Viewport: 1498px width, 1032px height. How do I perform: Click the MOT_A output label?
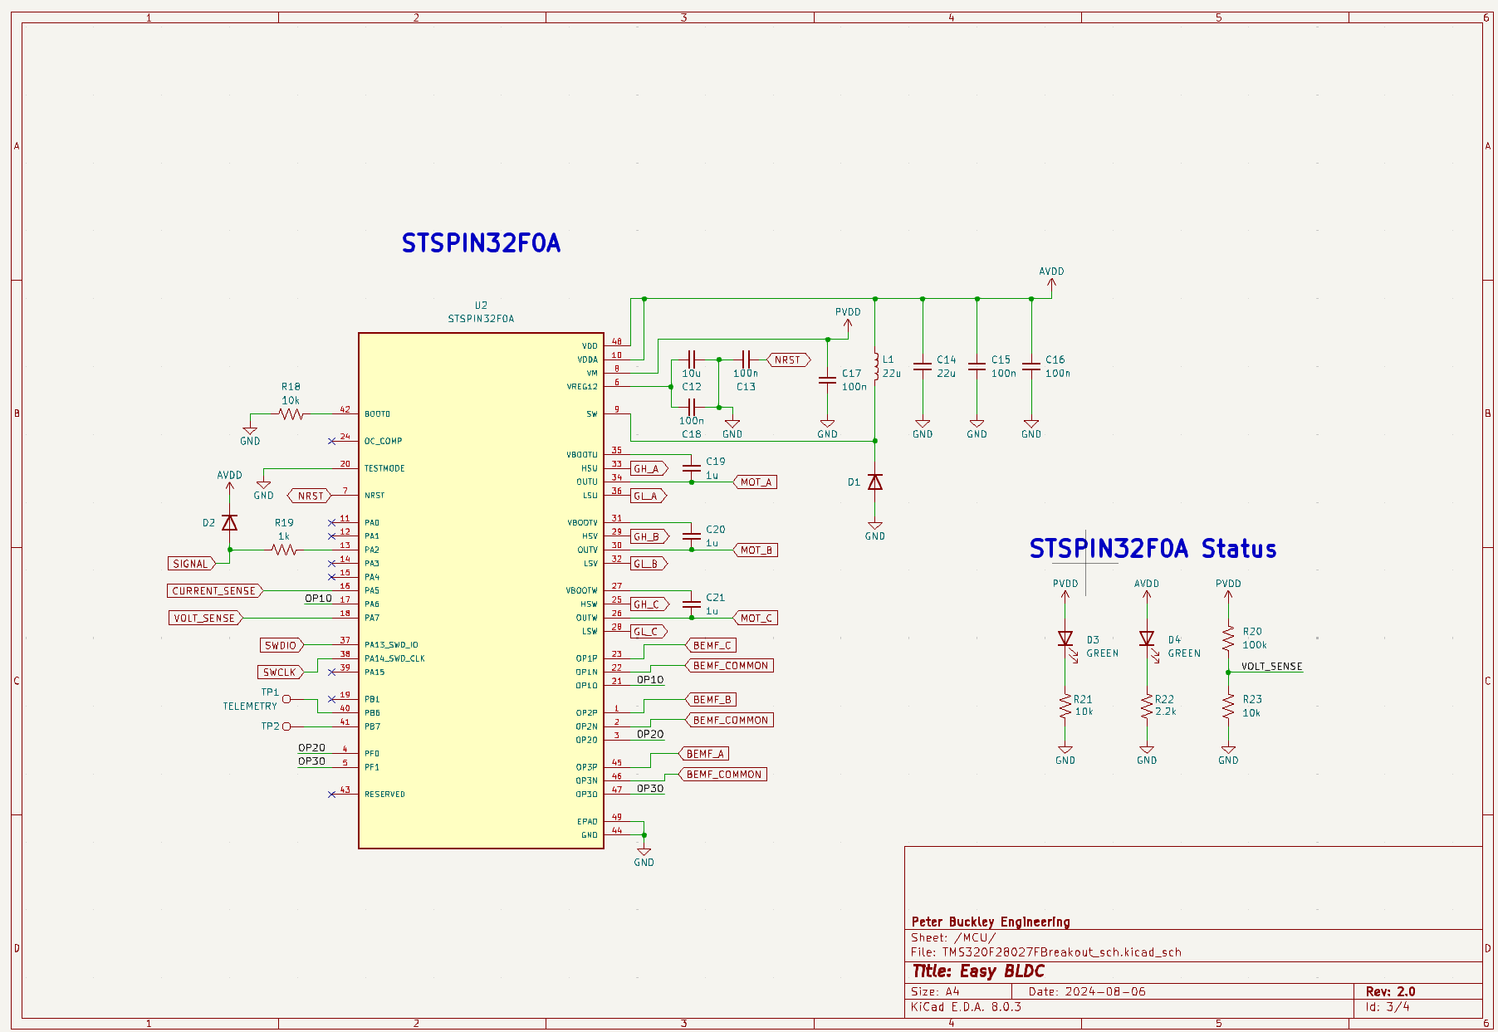click(x=755, y=482)
